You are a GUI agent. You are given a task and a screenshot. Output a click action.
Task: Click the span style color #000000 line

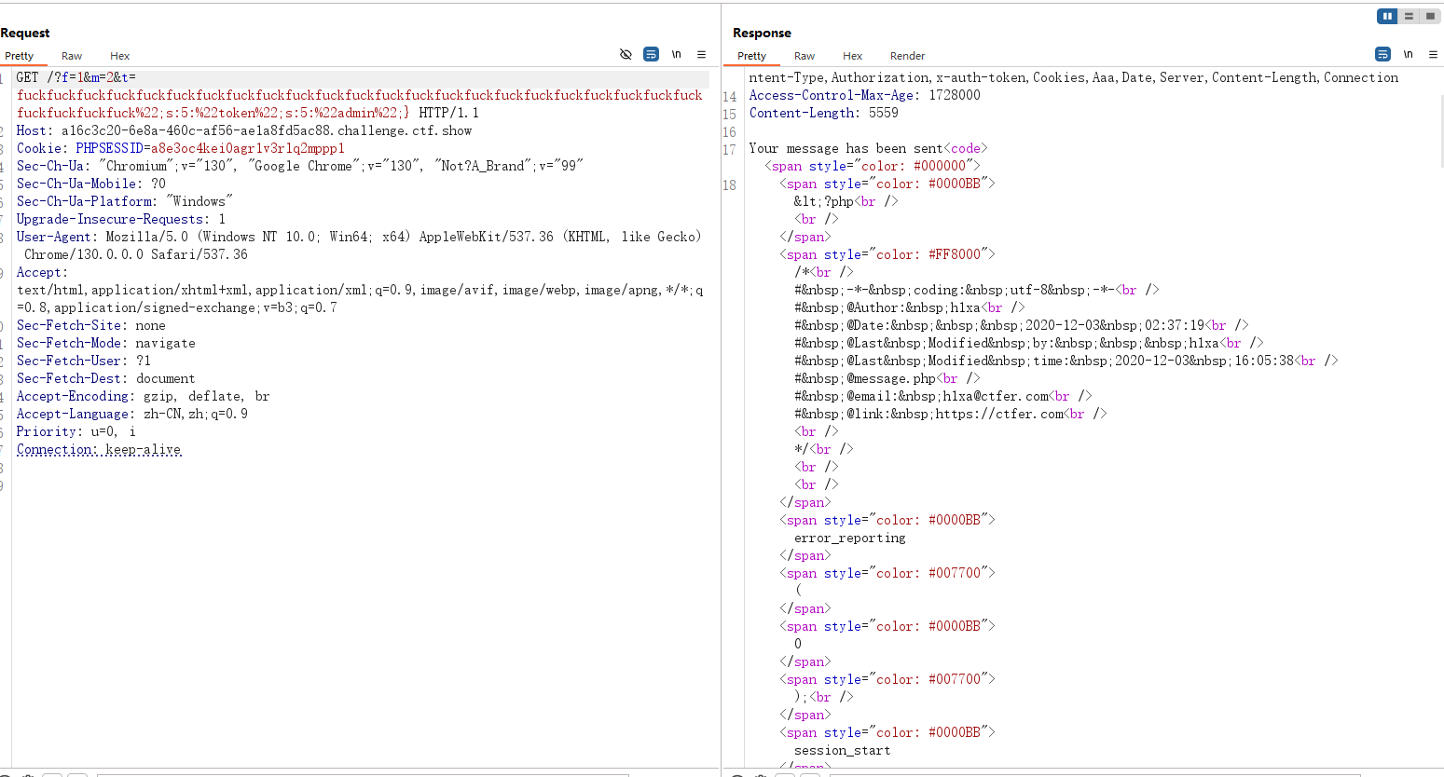coord(872,166)
